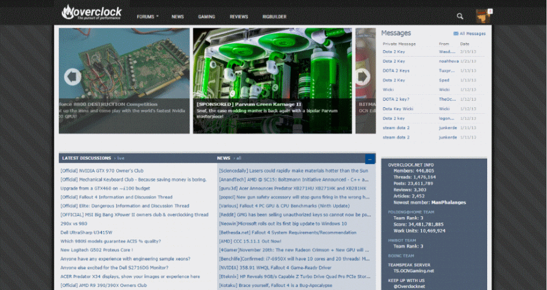The width and height of the screenshot is (547, 290).
Task: Open the 8800 Destruction Competition slide
Action: (124, 81)
